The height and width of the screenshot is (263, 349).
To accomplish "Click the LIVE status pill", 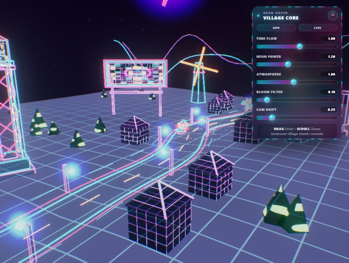I will pyautogui.click(x=318, y=28).
